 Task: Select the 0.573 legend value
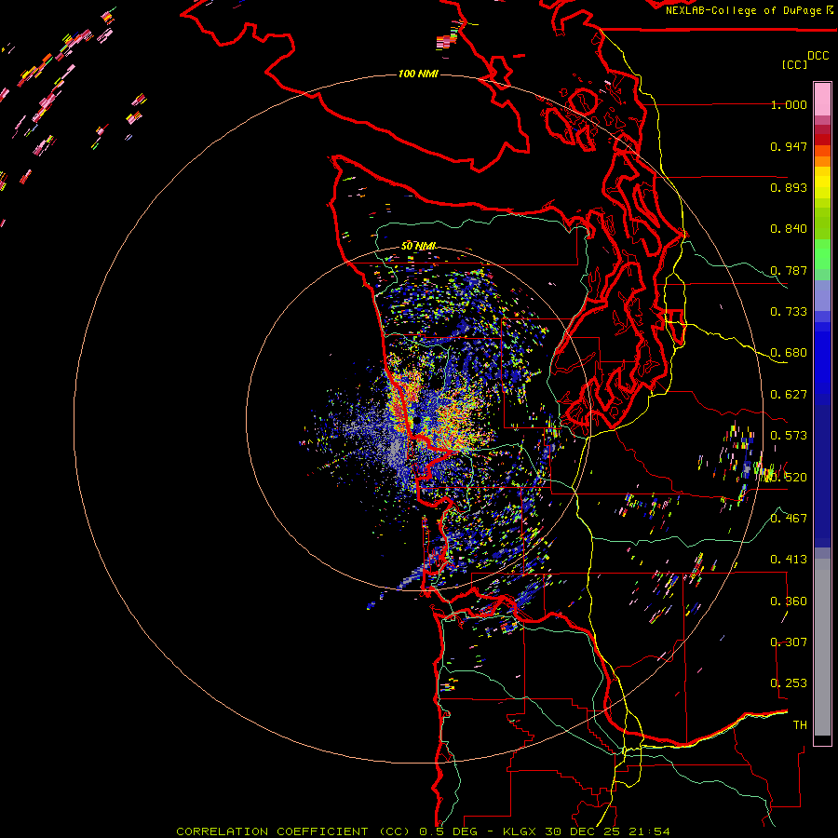coord(789,436)
